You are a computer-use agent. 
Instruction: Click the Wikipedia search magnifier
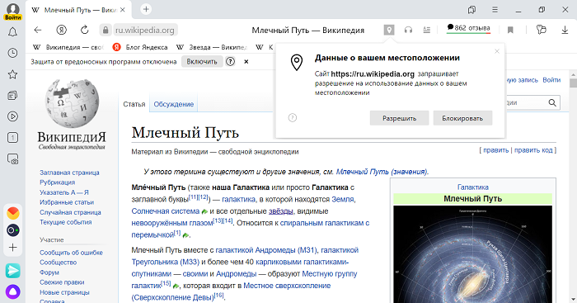tap(552, 103)
